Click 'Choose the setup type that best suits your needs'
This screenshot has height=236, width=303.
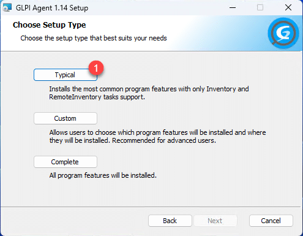[x=94, y=38]
